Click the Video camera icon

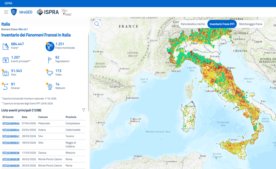[x=50, y=73]
